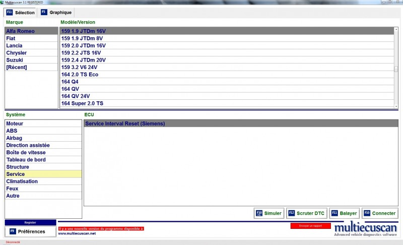This screenshot has width=403, height=245.
Task: Select Airbag in the Système list
Action: (x=14, y=138)
